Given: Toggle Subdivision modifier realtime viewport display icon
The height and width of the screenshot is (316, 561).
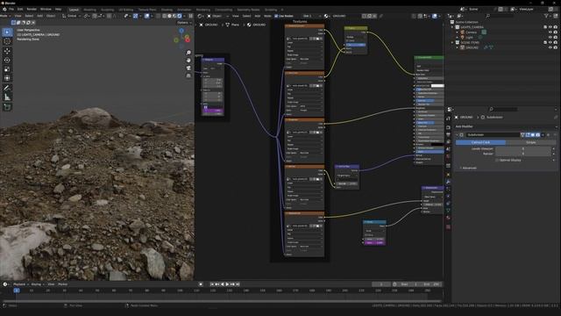Looking at the screenshot, I should (x=533, y=135).
